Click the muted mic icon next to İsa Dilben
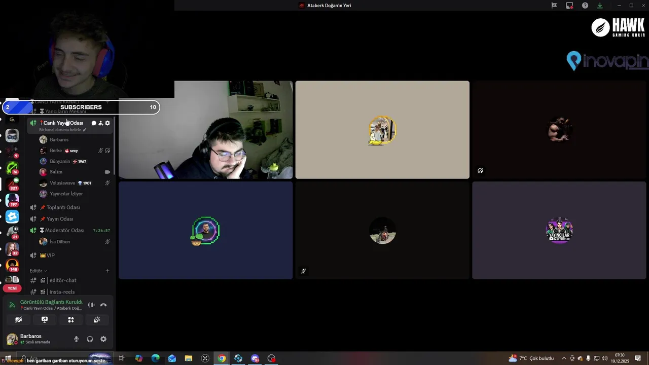This screenshot has height=365, width=649. (107, 242)
